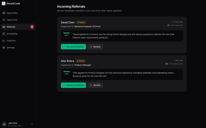
Task: Open the Scheduling calendar icon
Action: 4,34
